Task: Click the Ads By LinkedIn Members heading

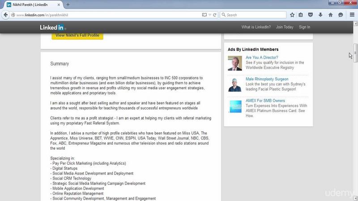Action: click(253, 50)
